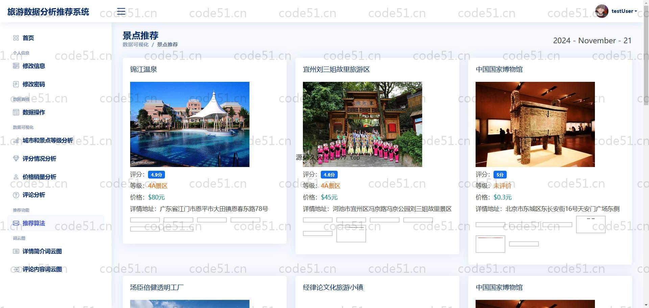This screenshot has width=649, height=308.
Task: Click the 景点推荐 breadcrumb item
Action: click(167, 45)
